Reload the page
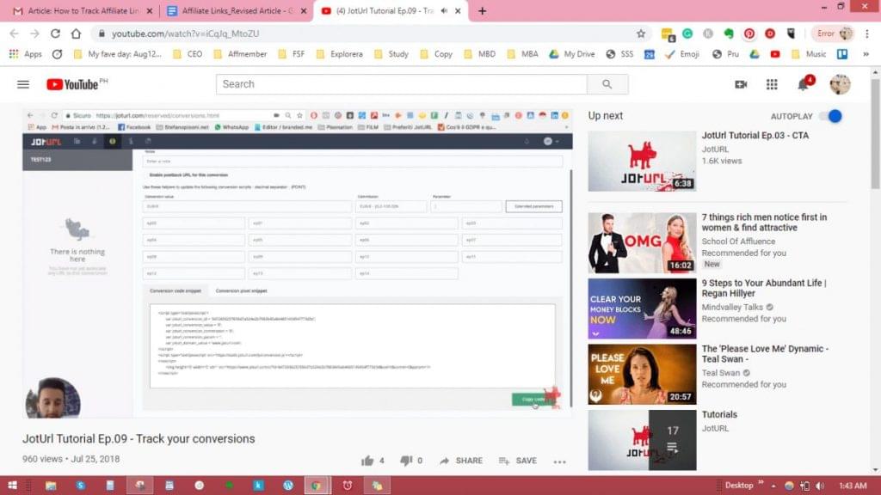This screenshot has width=881, height=495. point(55,34)
